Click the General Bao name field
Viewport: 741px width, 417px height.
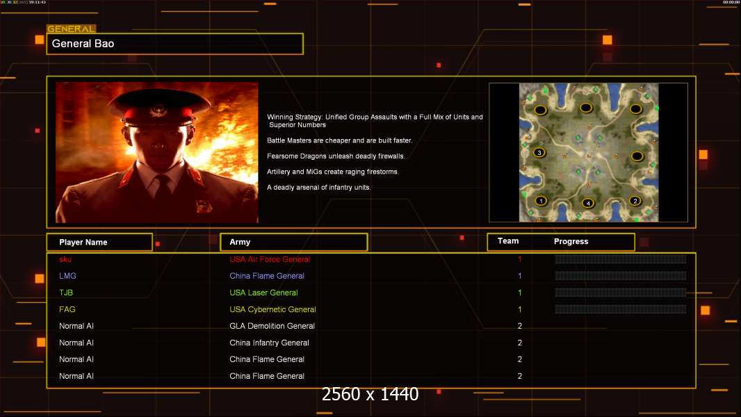click(x=174, y=44)
